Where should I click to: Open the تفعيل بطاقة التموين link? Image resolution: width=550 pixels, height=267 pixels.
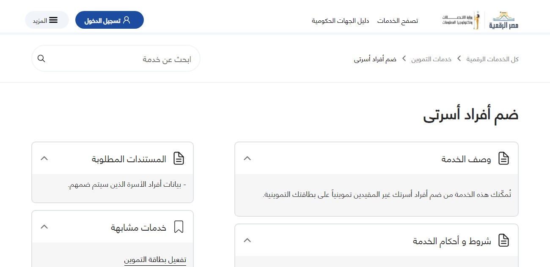tap(155, 260)
